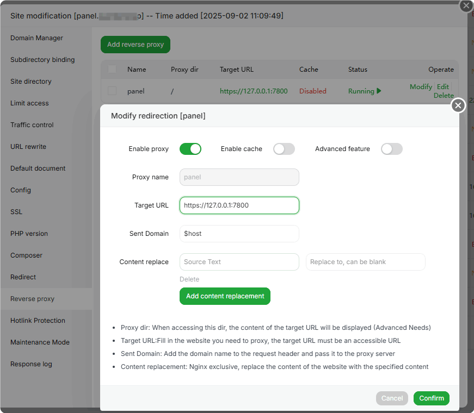Screen dimensions: 474x413
Task: Go to the URL rewrite tab
Action: coord(28,147)
